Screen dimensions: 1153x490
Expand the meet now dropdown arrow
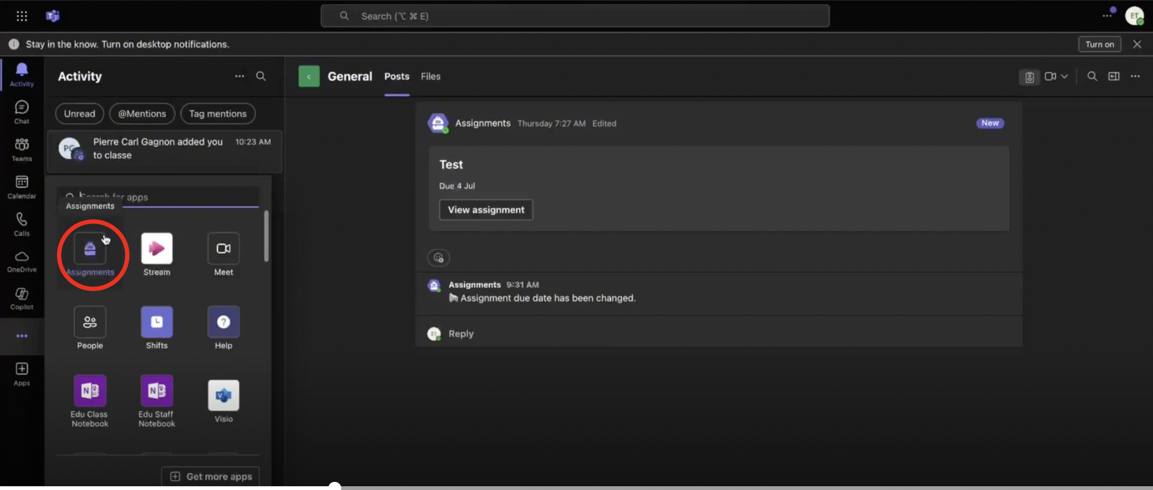[x=1064, y=76]
